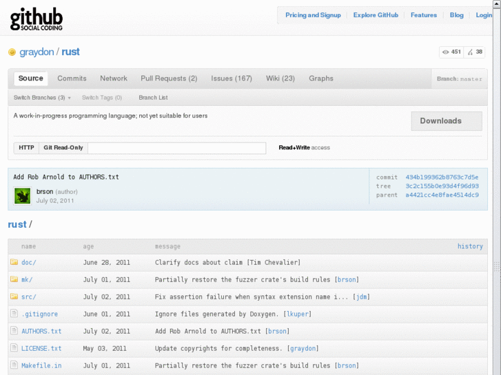The height and width of the screenshot is (375, 501).
Task: Switch to the Commits tab
Action: [x=72, y=78]
